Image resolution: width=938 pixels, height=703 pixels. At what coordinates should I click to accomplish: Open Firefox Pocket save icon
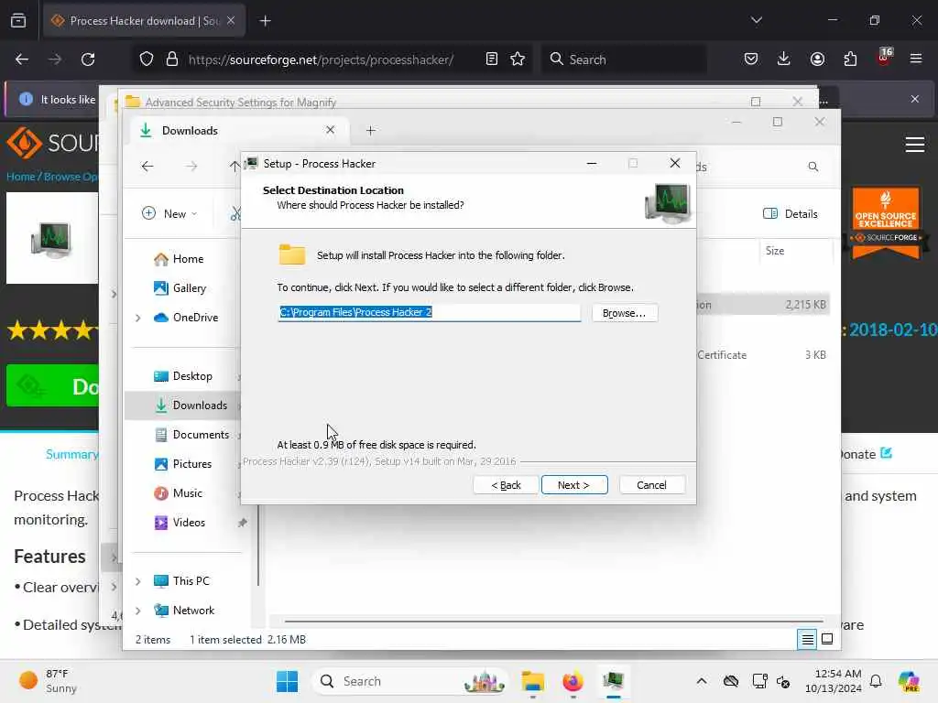click(x=751, y=59)
